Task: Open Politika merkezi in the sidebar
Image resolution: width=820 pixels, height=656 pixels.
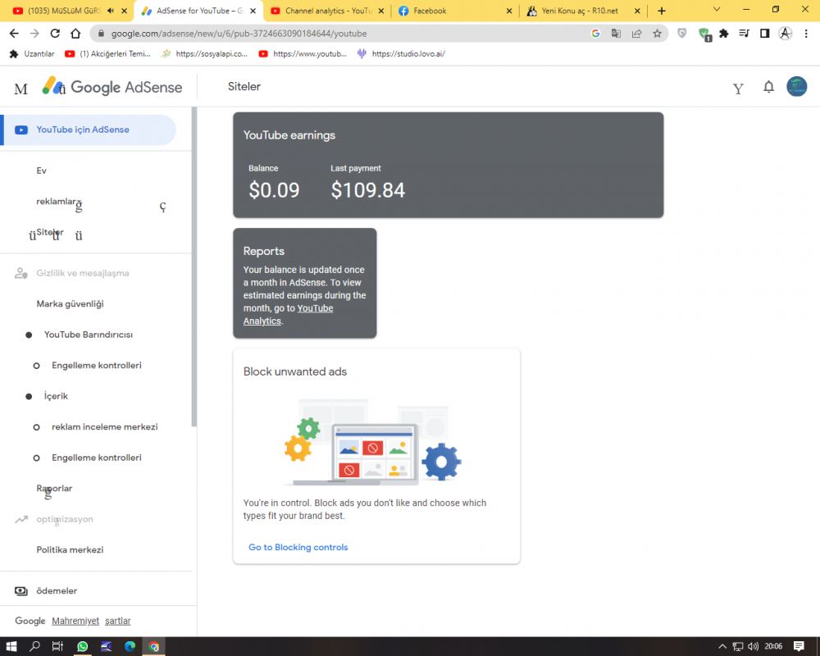Action: [x=70, y=549]
